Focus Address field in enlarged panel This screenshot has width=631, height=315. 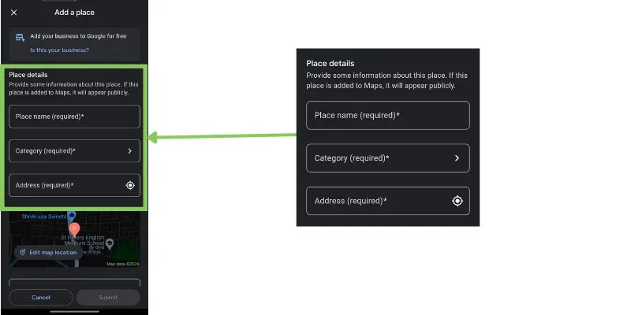[379, 201]
